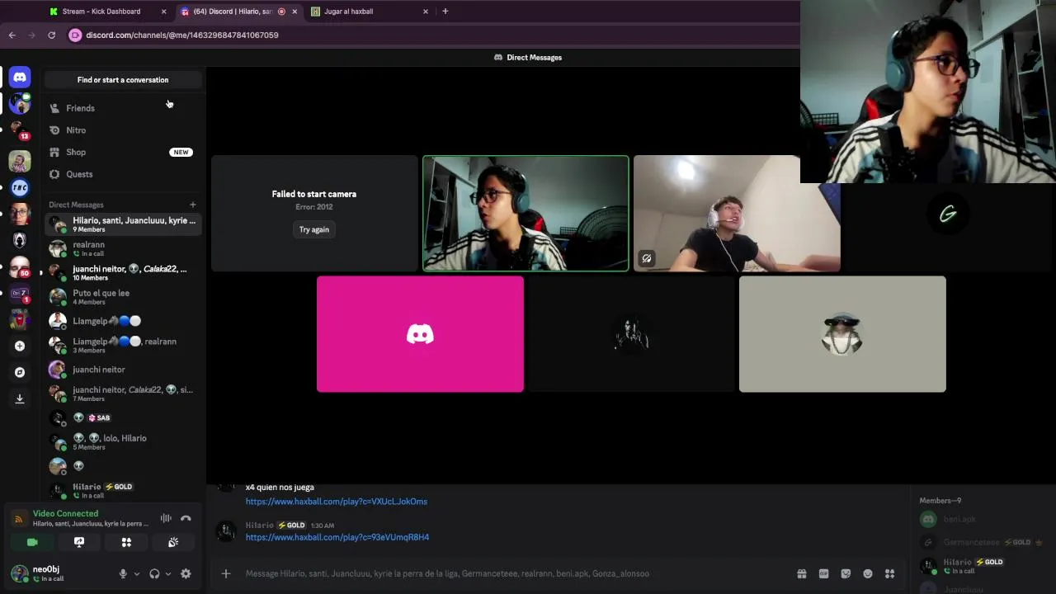
Task: Select beni.apk in the members list
Action: [x=982, y=519]
